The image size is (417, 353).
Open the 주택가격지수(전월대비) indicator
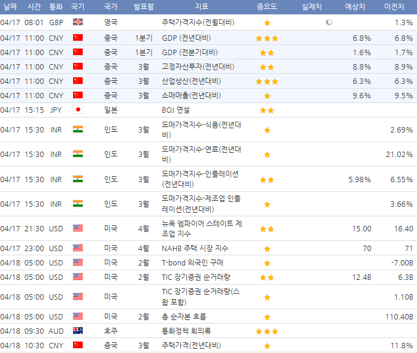[x=198, y=22]
